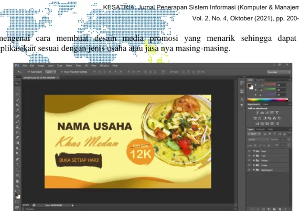299x211 pixels.
Task: Open the Window menu
Action: point(104,65)
